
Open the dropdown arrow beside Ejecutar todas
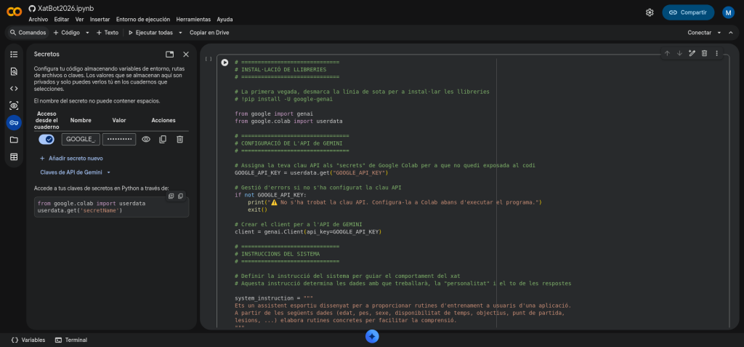point(179,33)
